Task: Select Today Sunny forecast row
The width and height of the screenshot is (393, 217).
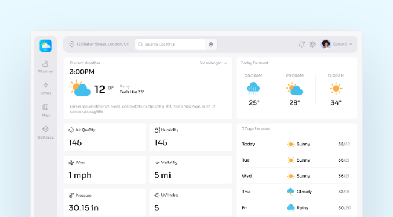Action: 297,144
